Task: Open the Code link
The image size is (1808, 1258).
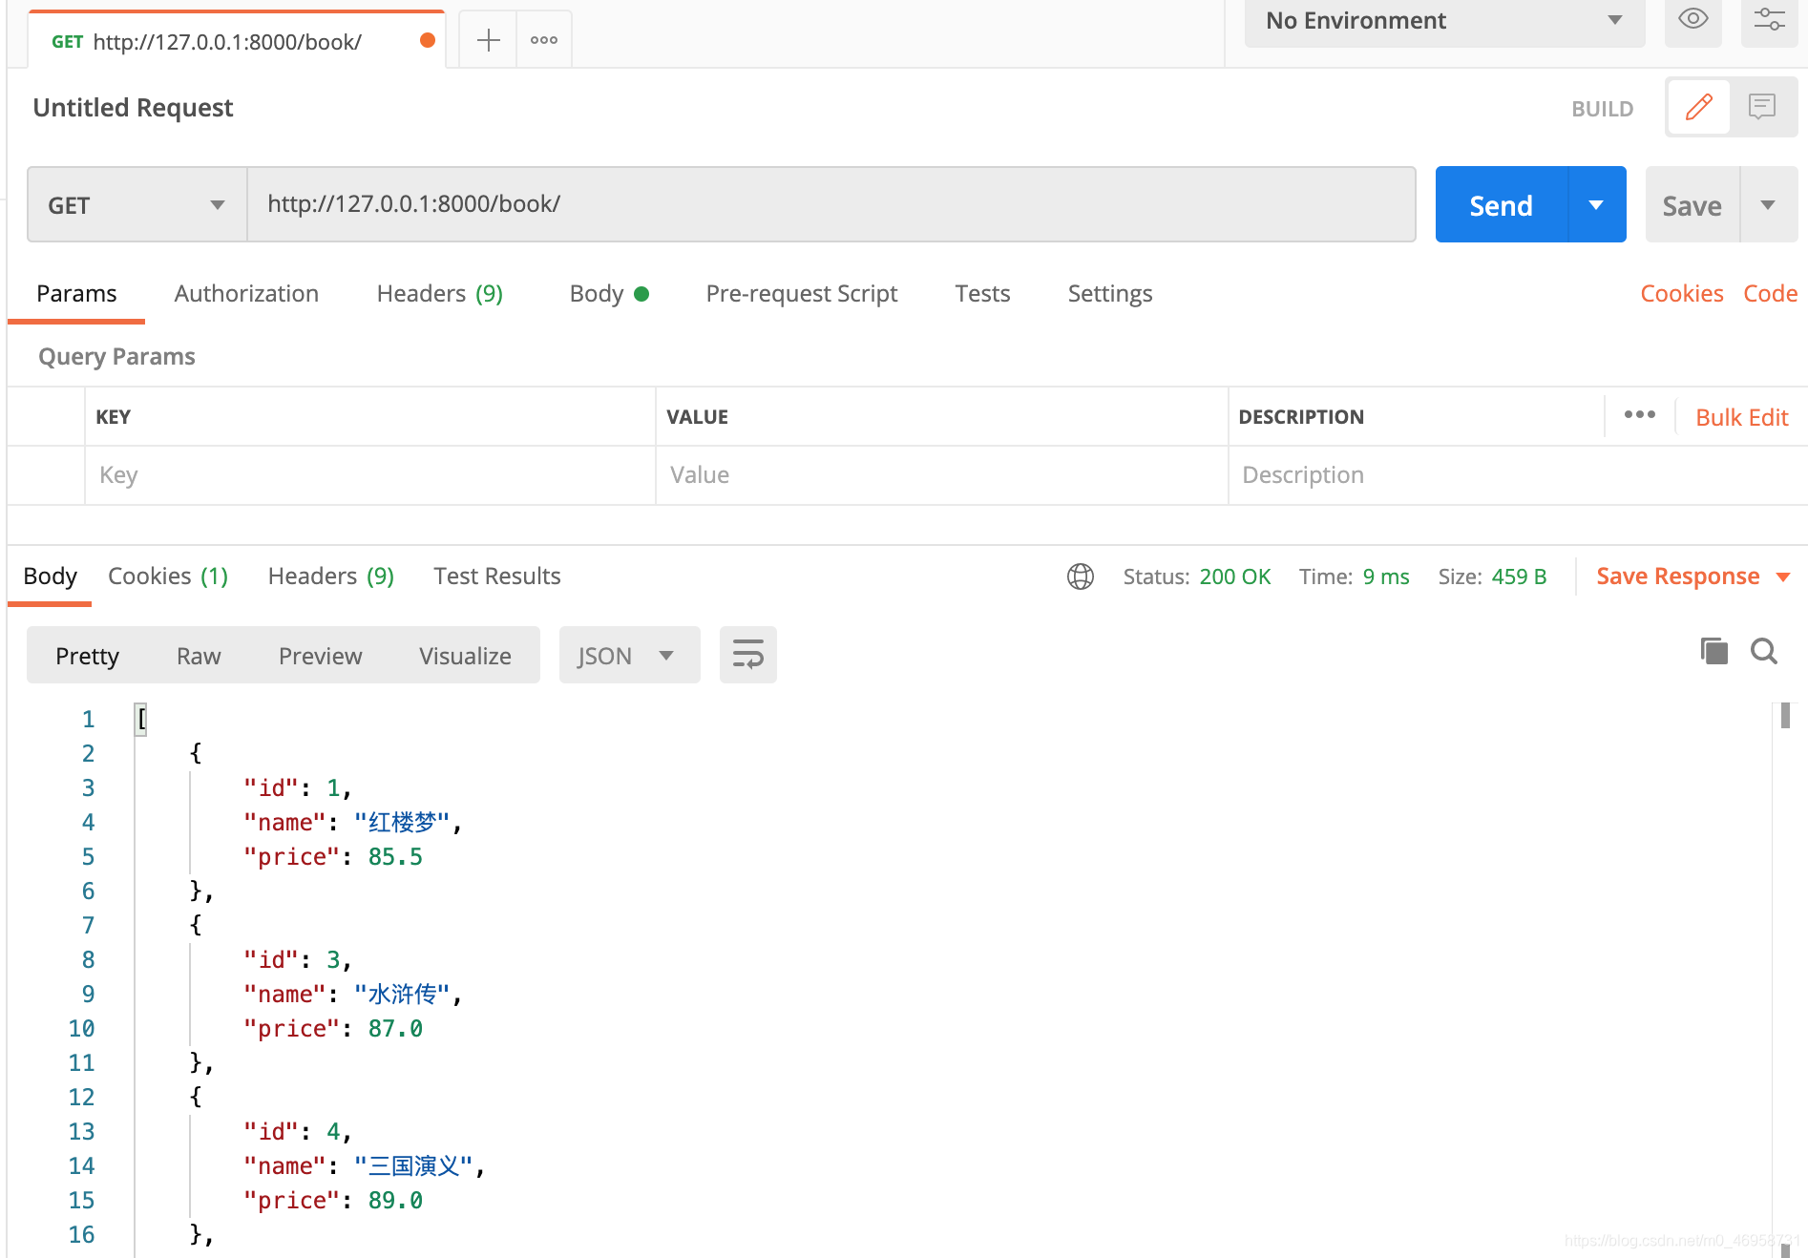Action: pyautogui.click(x=1771, y=294)
